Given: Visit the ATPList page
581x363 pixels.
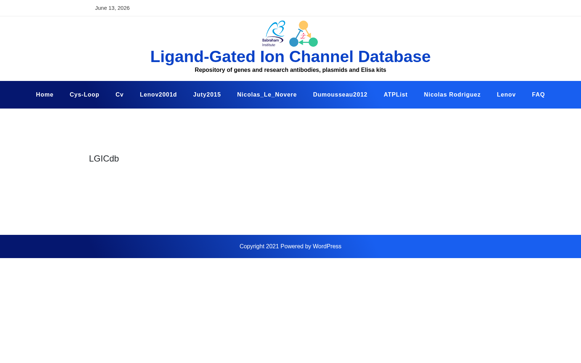Looking at the screenshot, I should coord(396,95).
